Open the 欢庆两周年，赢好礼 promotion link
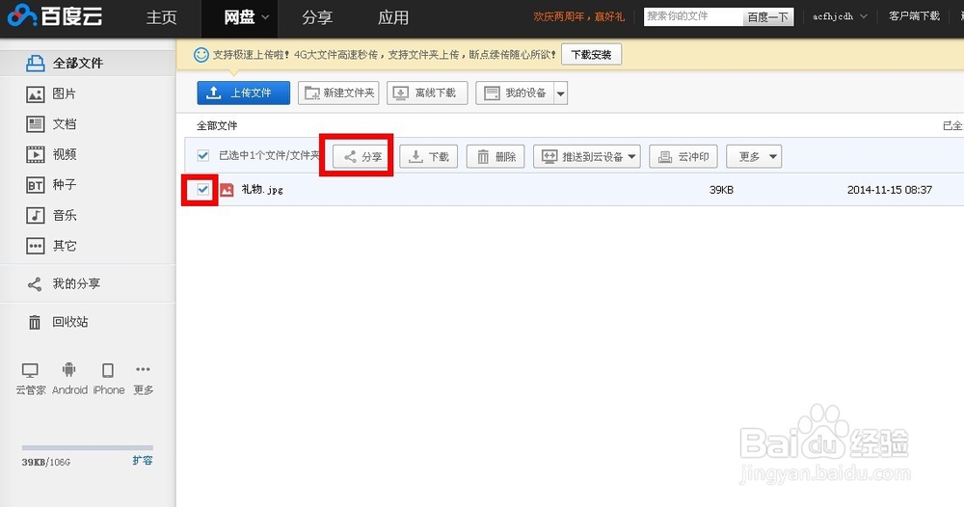 (x=578, y=16)
